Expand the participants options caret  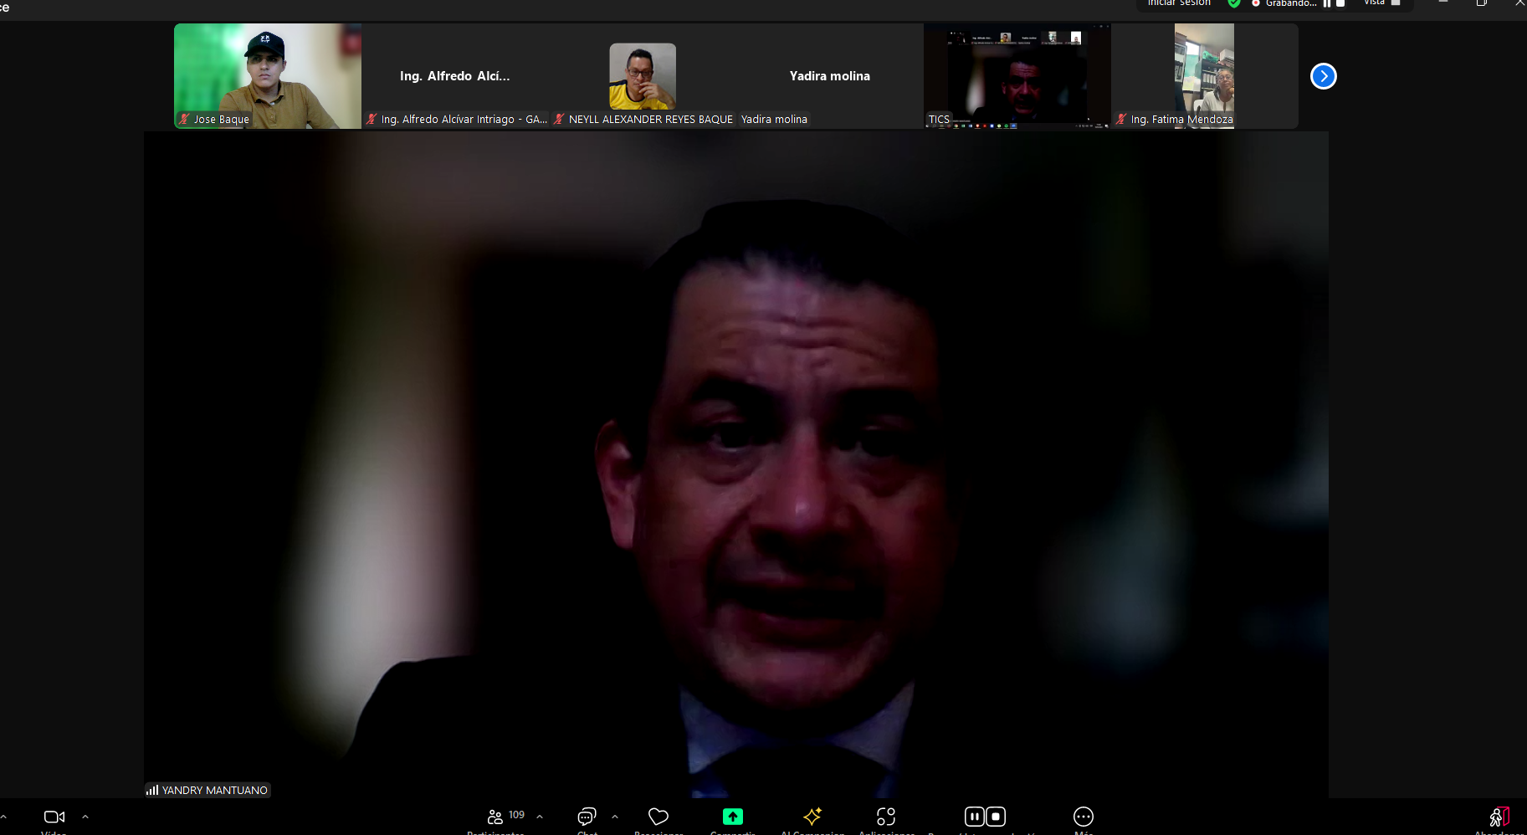(x=540, y=817)
